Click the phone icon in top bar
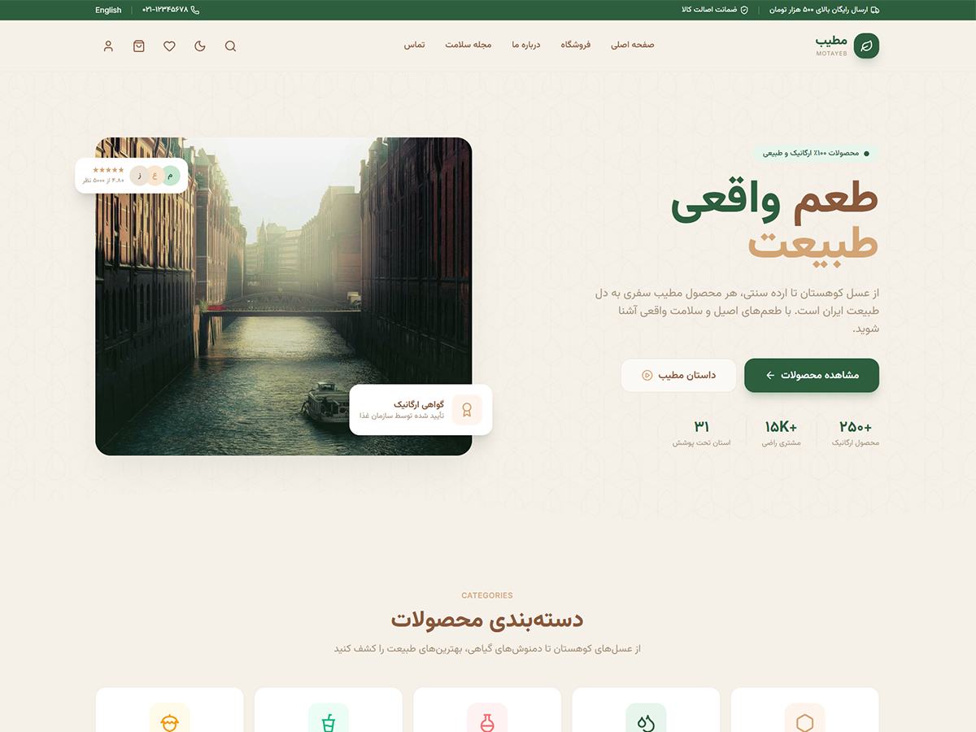 click(x=195, y=10)
